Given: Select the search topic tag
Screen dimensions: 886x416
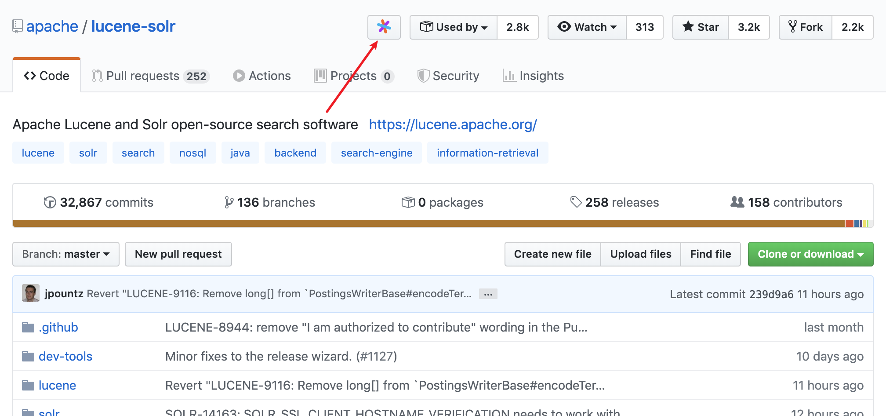Looking at the screenshot, I should point(138,153).
